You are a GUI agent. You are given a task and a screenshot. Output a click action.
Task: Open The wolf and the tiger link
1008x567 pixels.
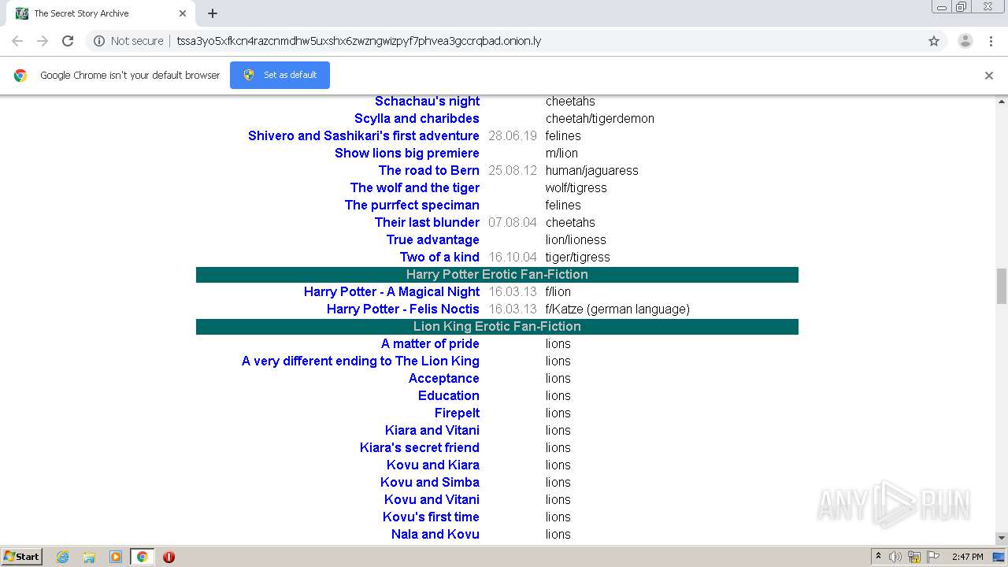415,187
